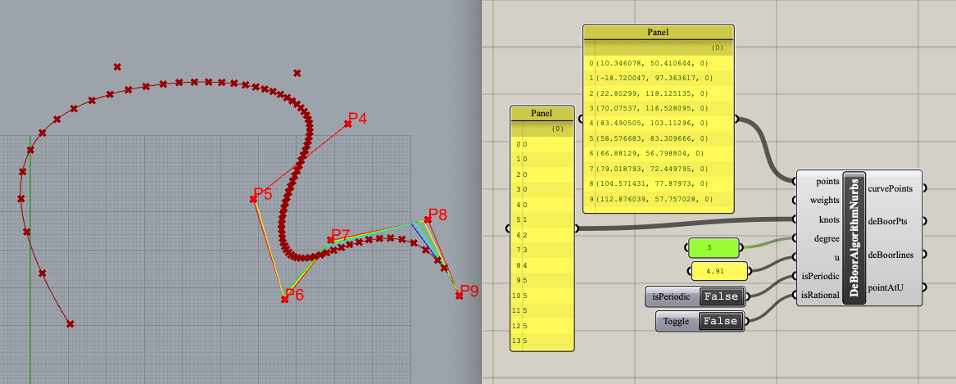Click the input grip of the knots panel
Viewport: 956px width, 384px height.
coord(508,228)
